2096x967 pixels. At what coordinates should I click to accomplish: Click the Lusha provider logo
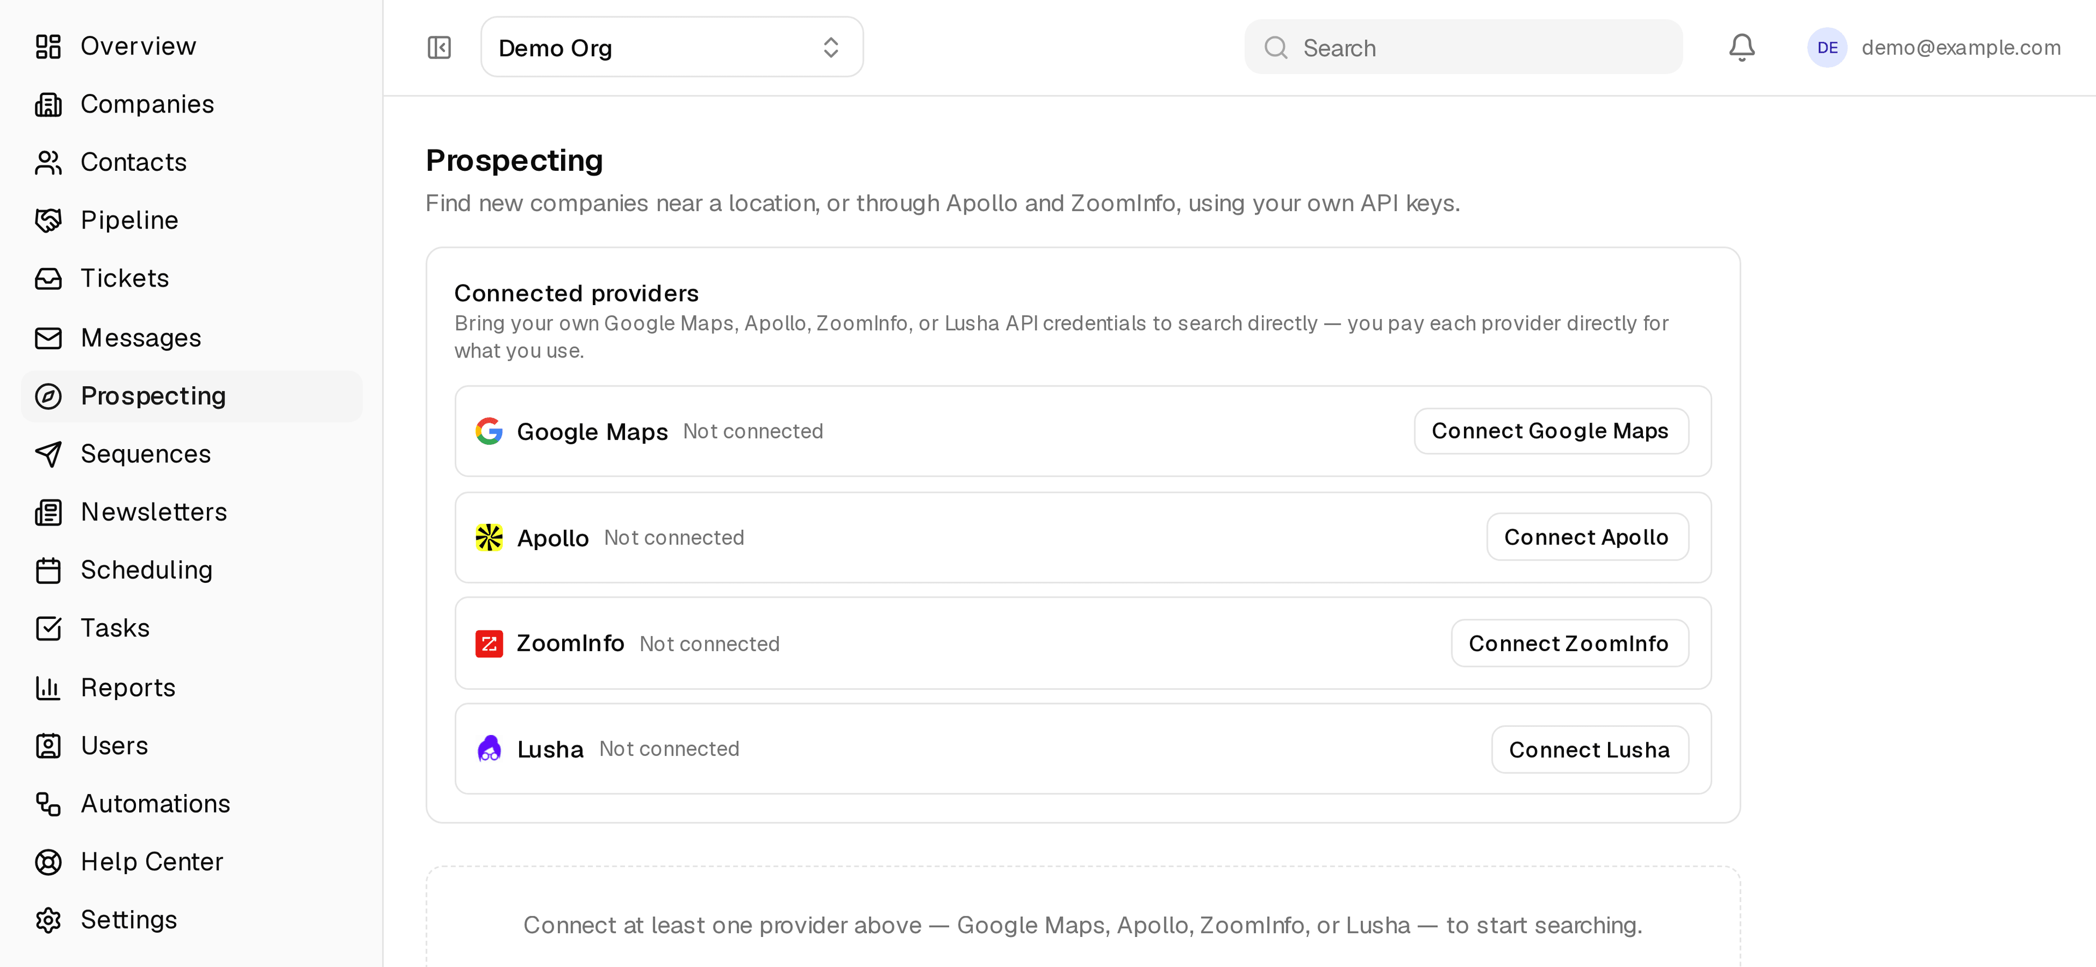pyautogui.click(x=489, y=749)
